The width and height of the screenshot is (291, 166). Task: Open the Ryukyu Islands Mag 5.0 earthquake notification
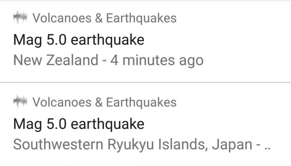(145, 124)
